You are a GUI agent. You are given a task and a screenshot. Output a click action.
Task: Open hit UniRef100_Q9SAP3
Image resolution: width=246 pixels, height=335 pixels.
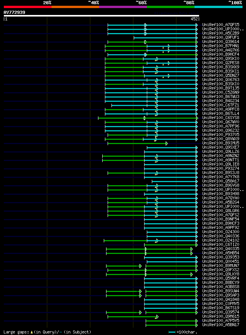(221, 295)
